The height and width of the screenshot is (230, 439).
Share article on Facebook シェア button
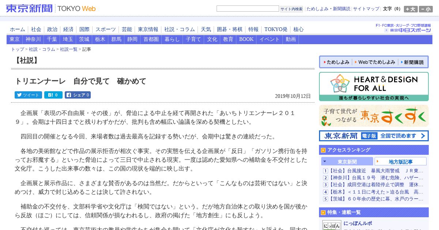tap(78, 95)
